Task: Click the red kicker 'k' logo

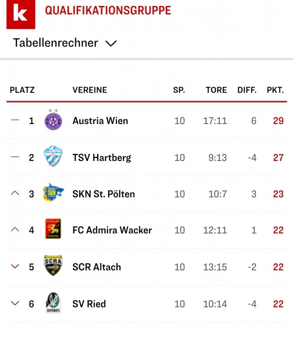Action: coord(21,15)
